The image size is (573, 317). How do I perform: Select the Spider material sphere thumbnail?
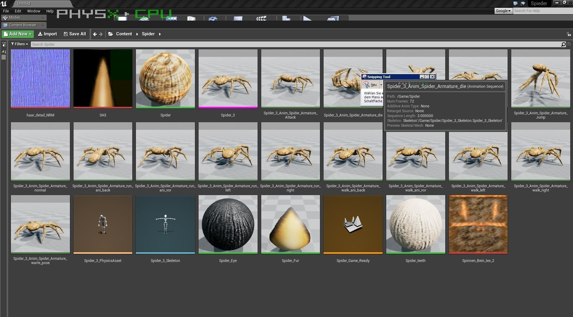click(x=165, y=79)
